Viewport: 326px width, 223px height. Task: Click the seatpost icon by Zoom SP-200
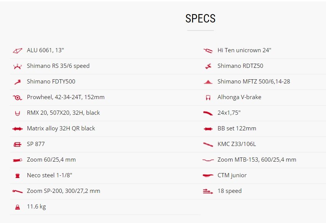[x=18, y=191]
